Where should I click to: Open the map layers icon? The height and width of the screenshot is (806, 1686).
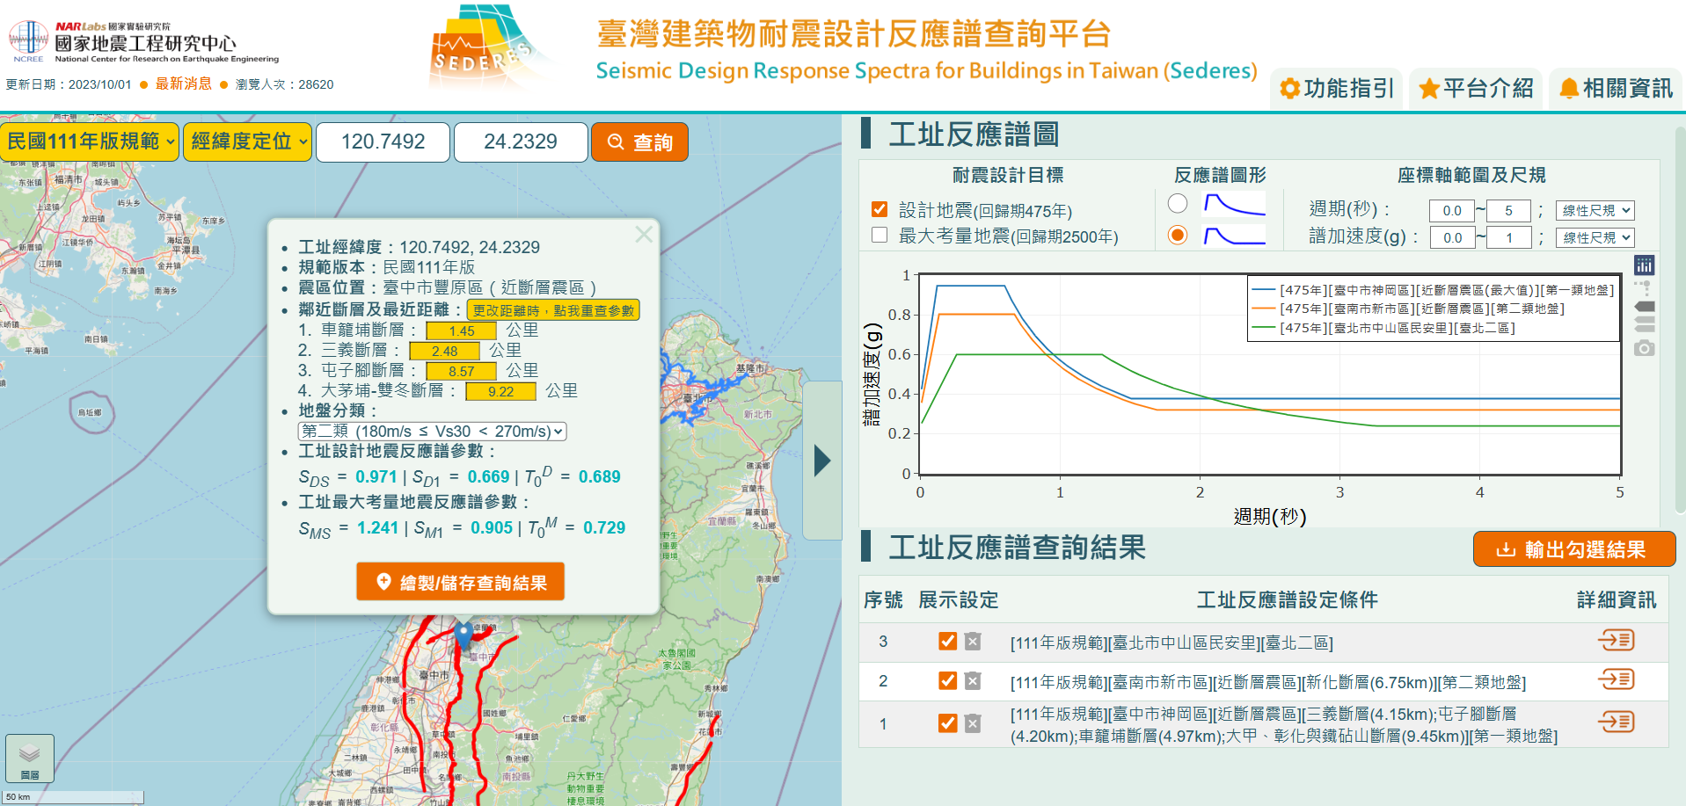[30, 757]
